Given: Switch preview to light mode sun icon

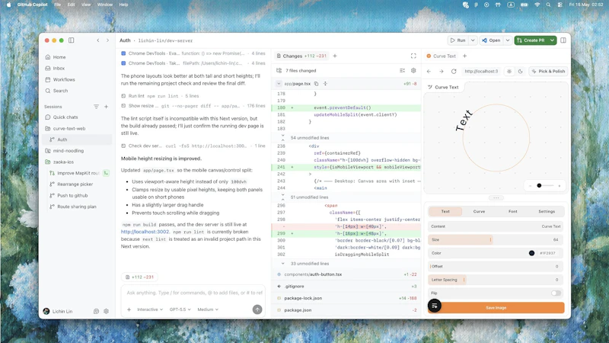Looking at the screenshot, I should coord(509,71).
